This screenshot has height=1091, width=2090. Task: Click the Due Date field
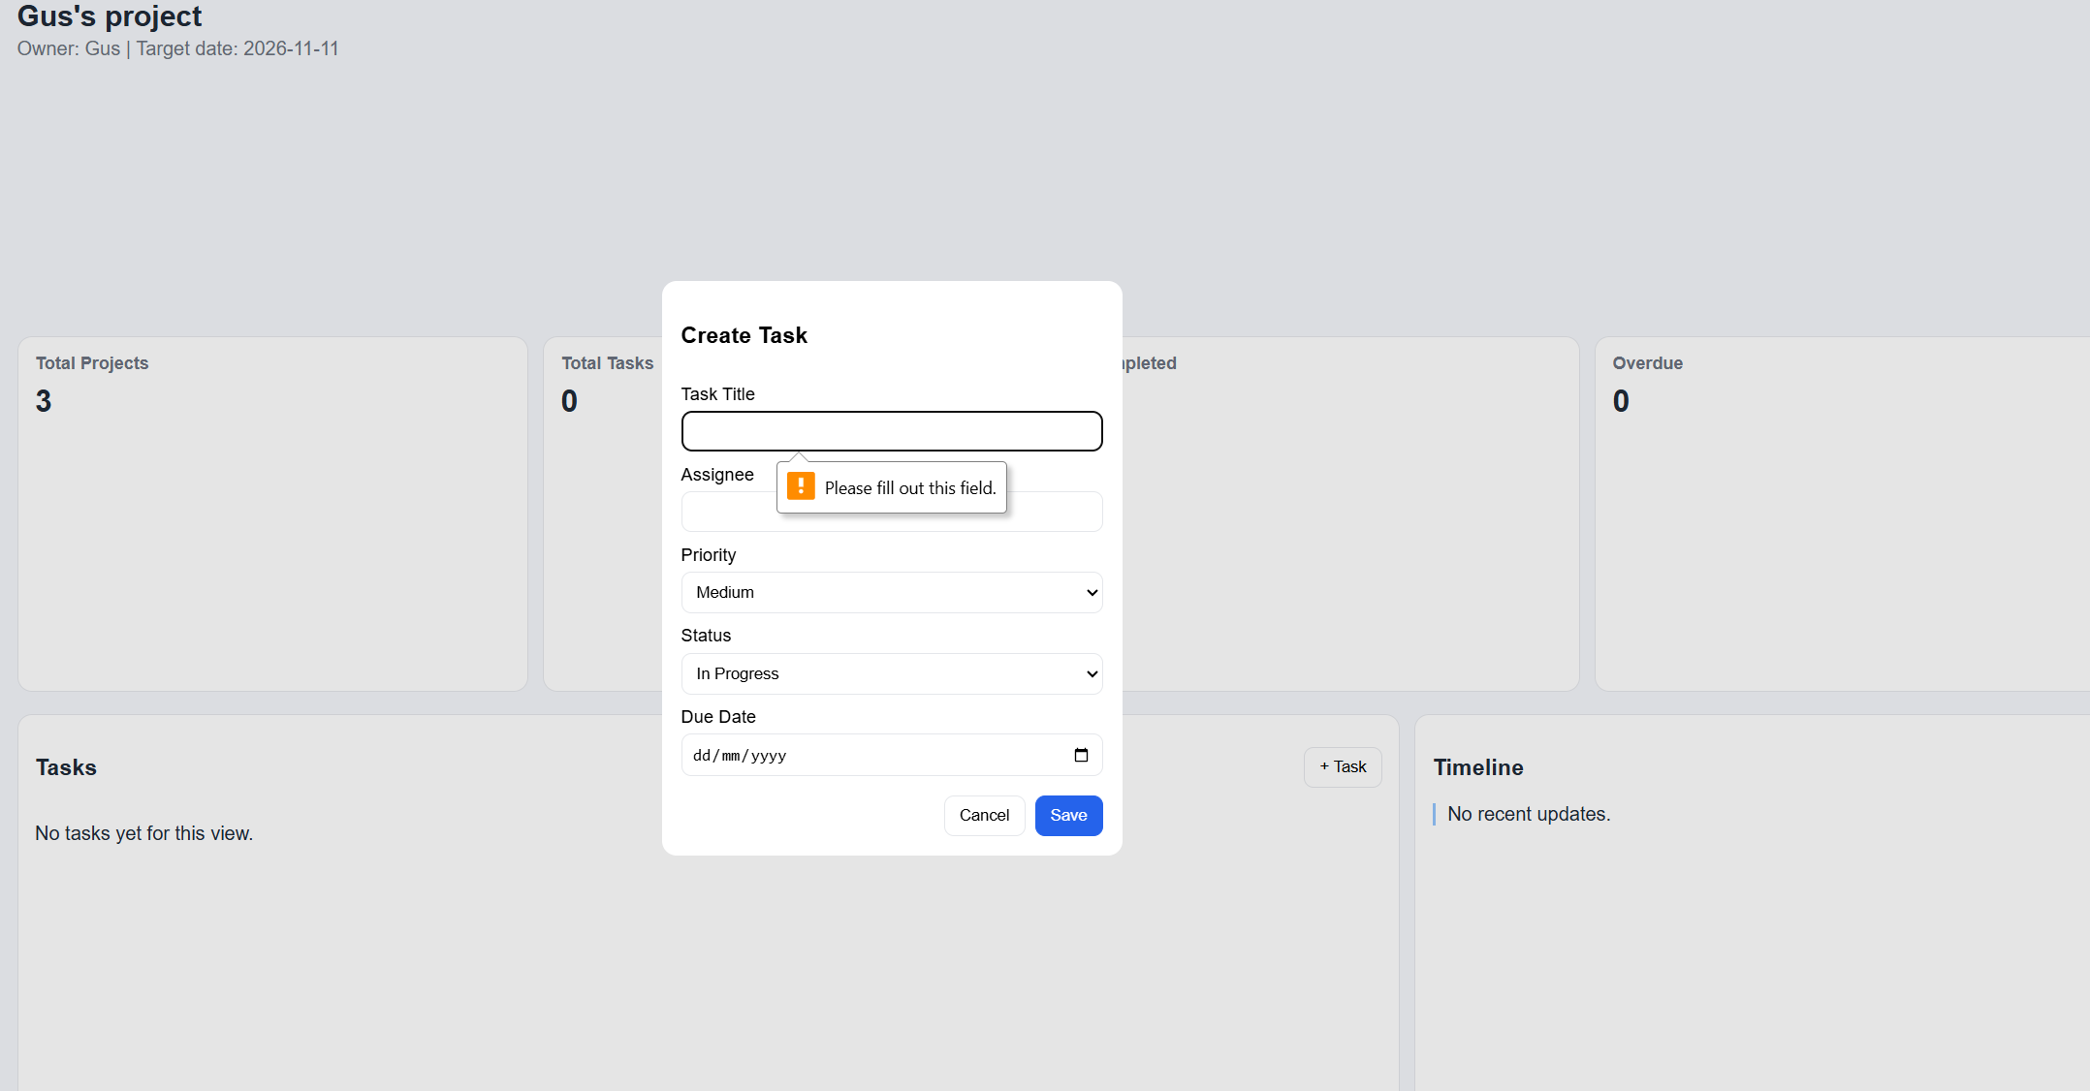coord(892,755)
